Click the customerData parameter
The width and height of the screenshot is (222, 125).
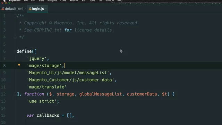point(142,94)
